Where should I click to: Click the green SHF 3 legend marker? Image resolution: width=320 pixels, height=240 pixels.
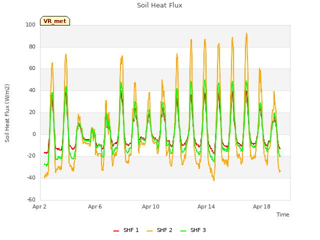[183, 231]
